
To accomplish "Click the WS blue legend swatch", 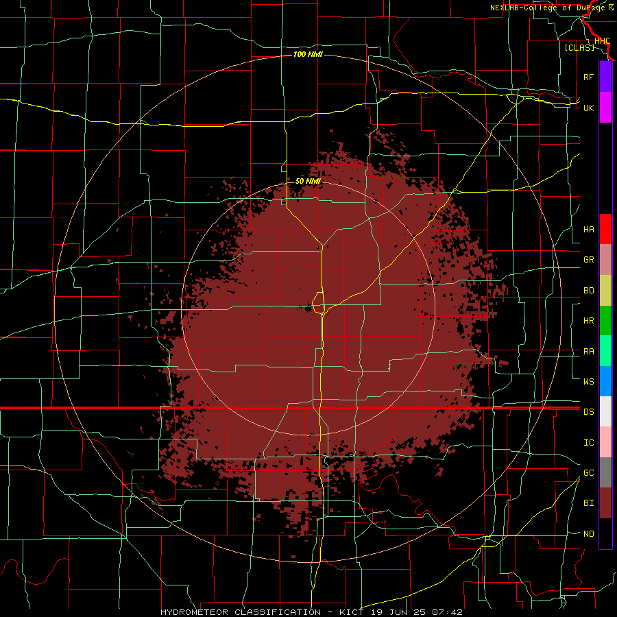I will click(x=605, y=381).
